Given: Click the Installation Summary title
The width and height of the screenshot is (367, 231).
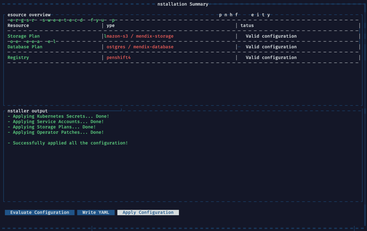Looking at the screenshot, I should (x=183, y=4).
